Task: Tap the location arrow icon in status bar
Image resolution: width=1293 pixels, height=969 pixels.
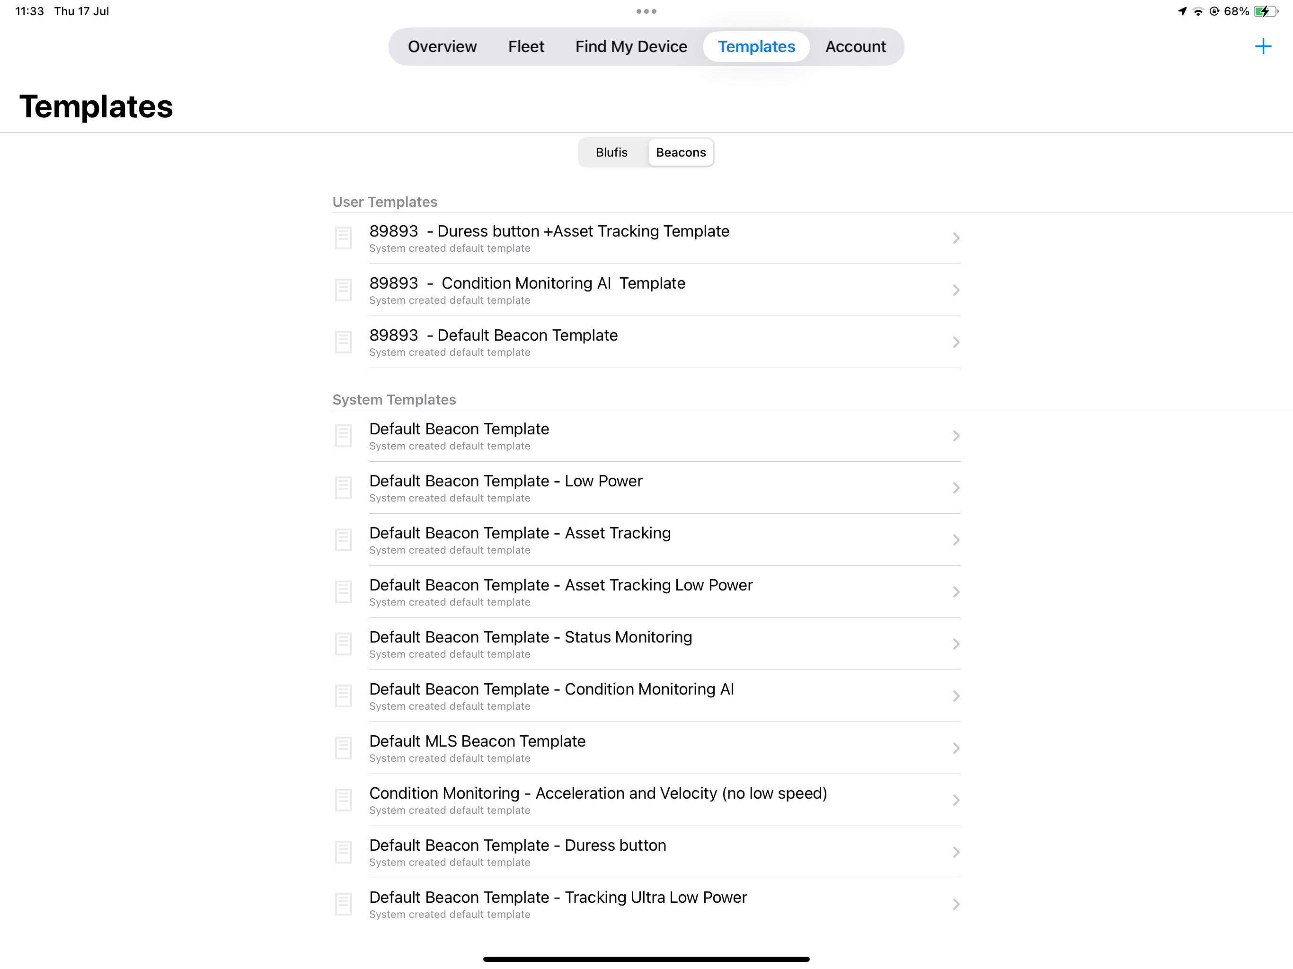Action: [x=1182, y=11]
